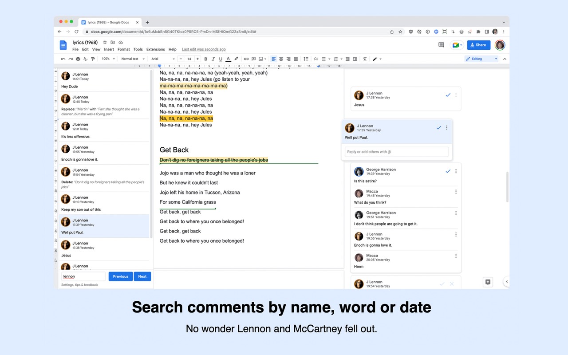Clear formatting from selected text
The width and height of the screenshot is (568, 355).
coord(365,59)
